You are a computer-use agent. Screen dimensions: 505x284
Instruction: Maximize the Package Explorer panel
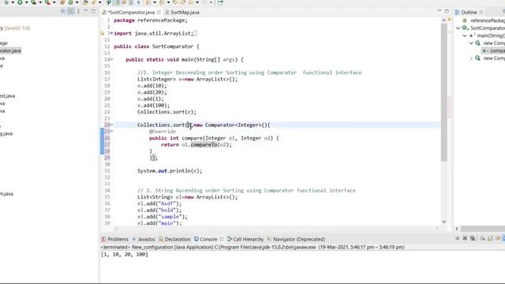[93, 11]
